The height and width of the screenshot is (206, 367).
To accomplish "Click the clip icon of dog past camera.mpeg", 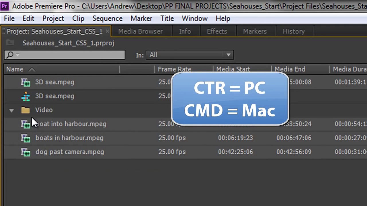I will pos(26,152).
